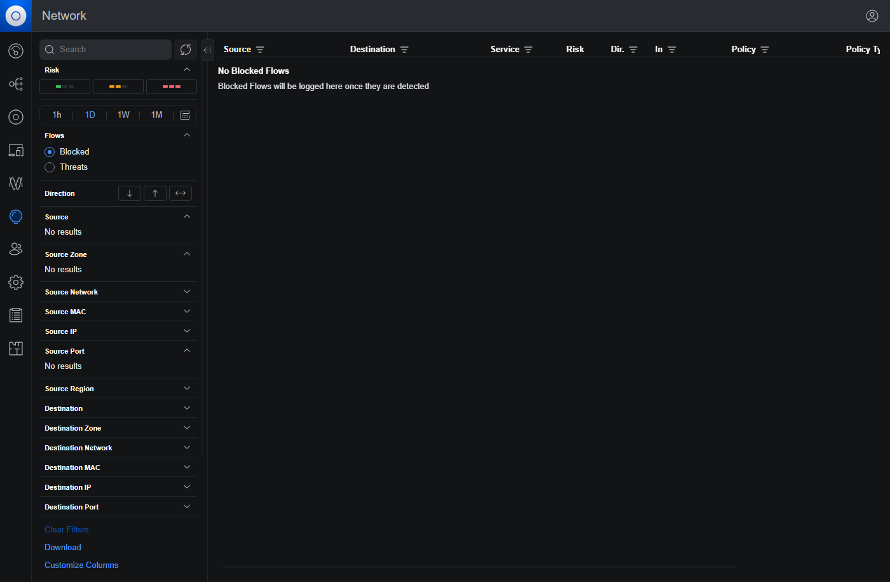The image size is (890, 582).
Task: Click the Customize Columns link
Action: 81,565
